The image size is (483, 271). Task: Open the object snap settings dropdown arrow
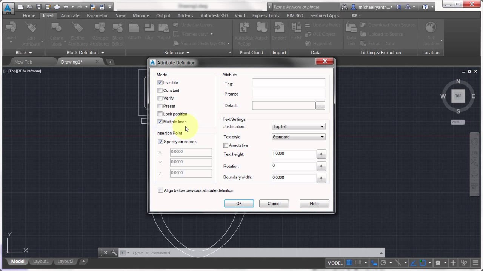[x=430, y=263]
